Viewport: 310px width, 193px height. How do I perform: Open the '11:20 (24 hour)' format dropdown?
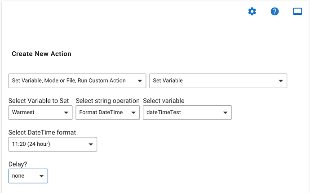click(53, 144)
